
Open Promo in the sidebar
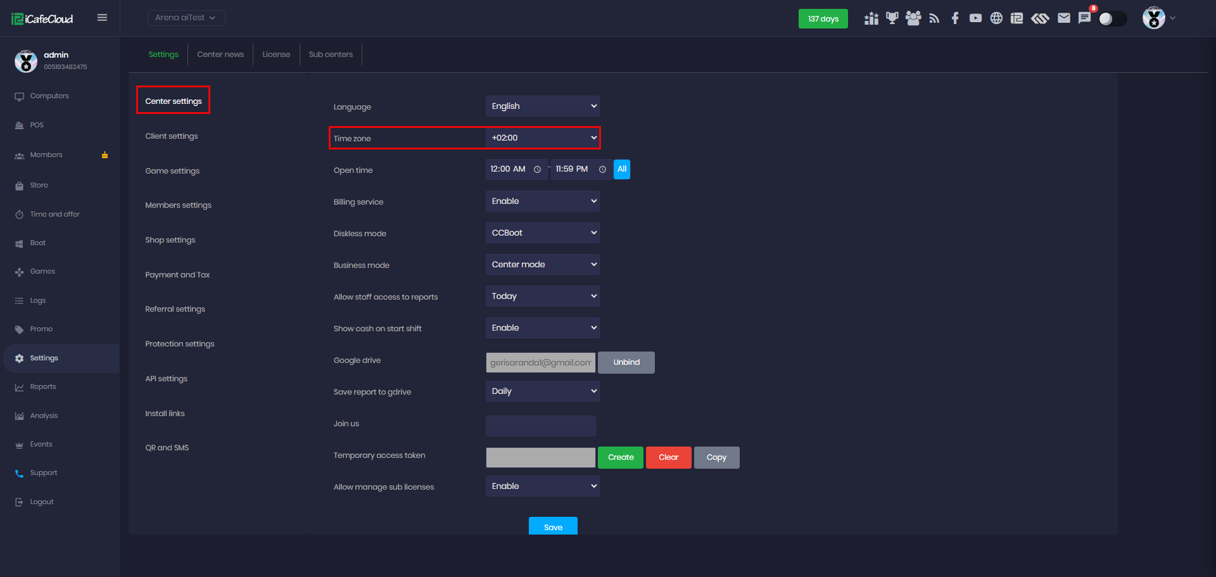[41, 329]
